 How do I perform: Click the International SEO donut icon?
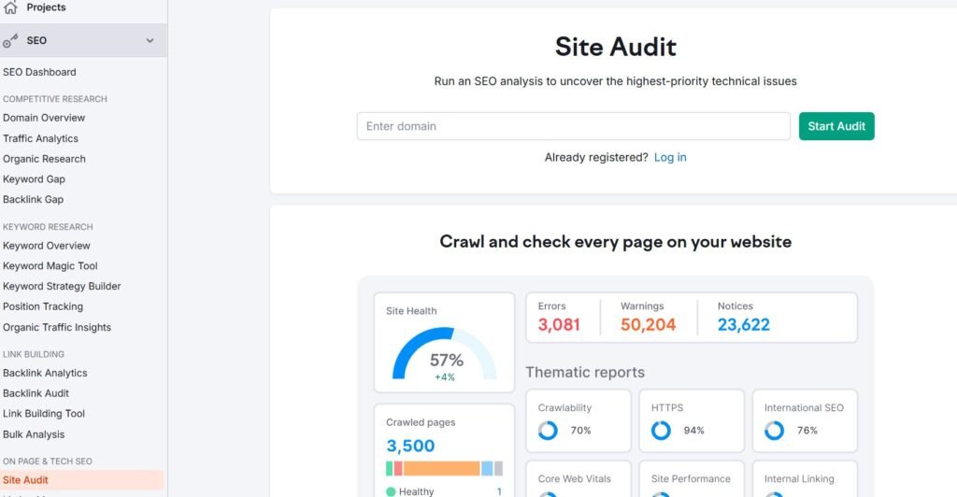coord(774,431)
